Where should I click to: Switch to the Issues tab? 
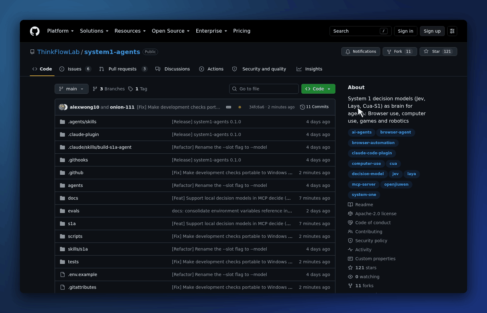(75, 69)
